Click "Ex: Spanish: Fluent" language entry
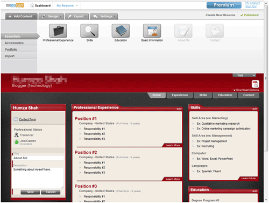The image size is (269, 203). [209, 171]
